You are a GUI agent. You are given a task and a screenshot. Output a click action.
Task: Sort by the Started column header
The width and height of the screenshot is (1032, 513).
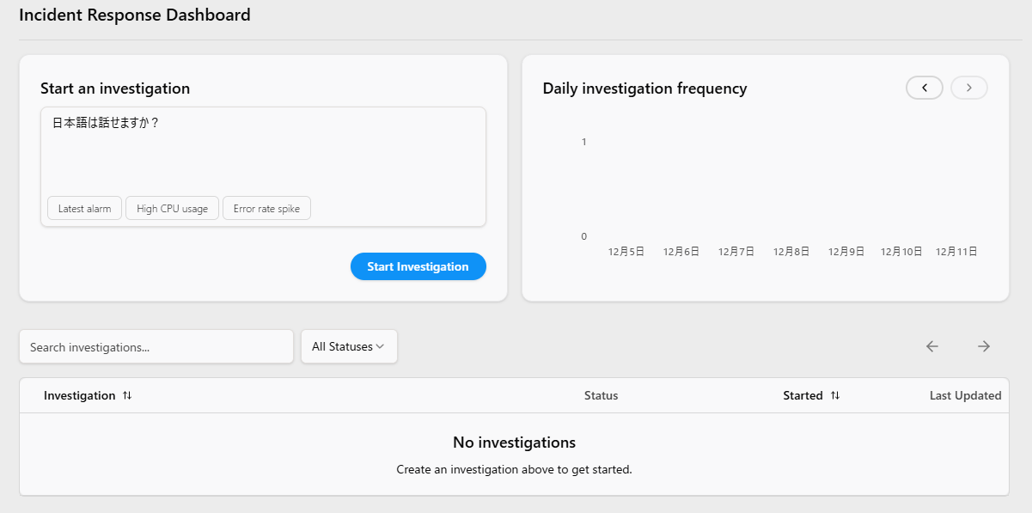[803, 395]
